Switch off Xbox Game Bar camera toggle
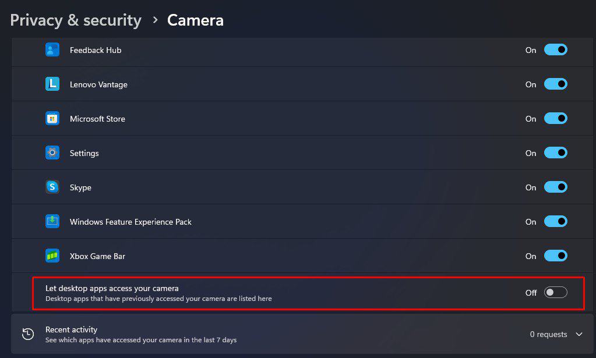This screenshot has width=596, height=358. pos(555,256)
